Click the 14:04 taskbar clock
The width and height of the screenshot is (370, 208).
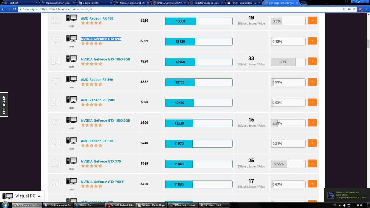(x=359, y=205)
